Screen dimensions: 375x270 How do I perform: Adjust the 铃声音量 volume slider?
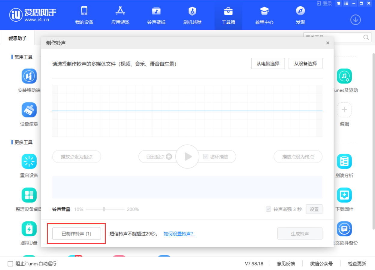pyautogui.click(x=104, y=209)
